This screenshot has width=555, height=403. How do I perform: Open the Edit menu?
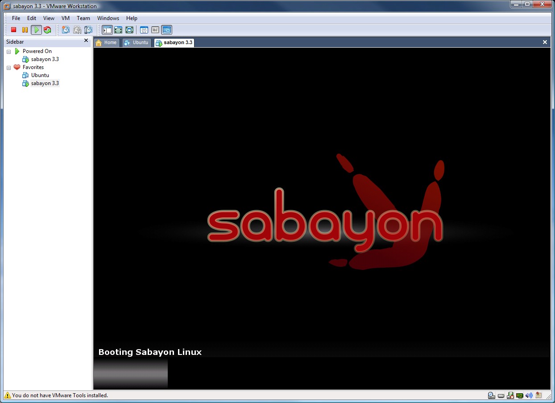(32, 18)
